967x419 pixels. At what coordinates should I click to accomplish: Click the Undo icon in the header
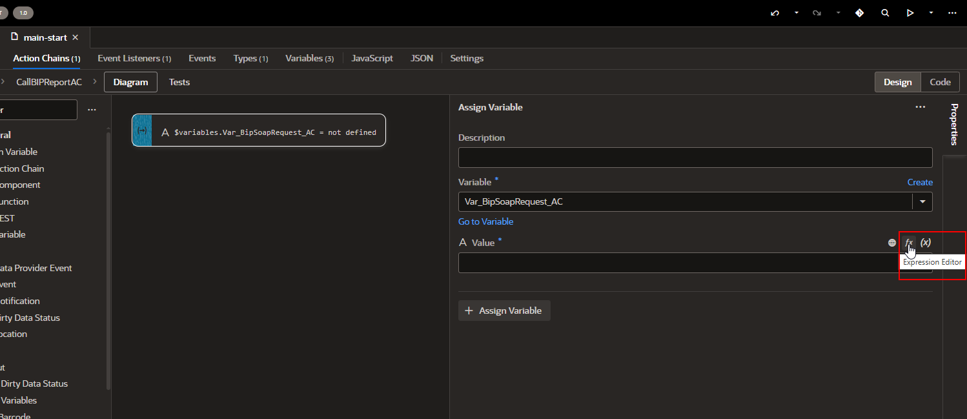[x=775, y=13]
